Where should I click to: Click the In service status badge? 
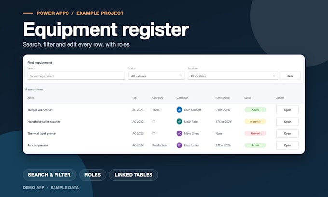coord(255,121)
